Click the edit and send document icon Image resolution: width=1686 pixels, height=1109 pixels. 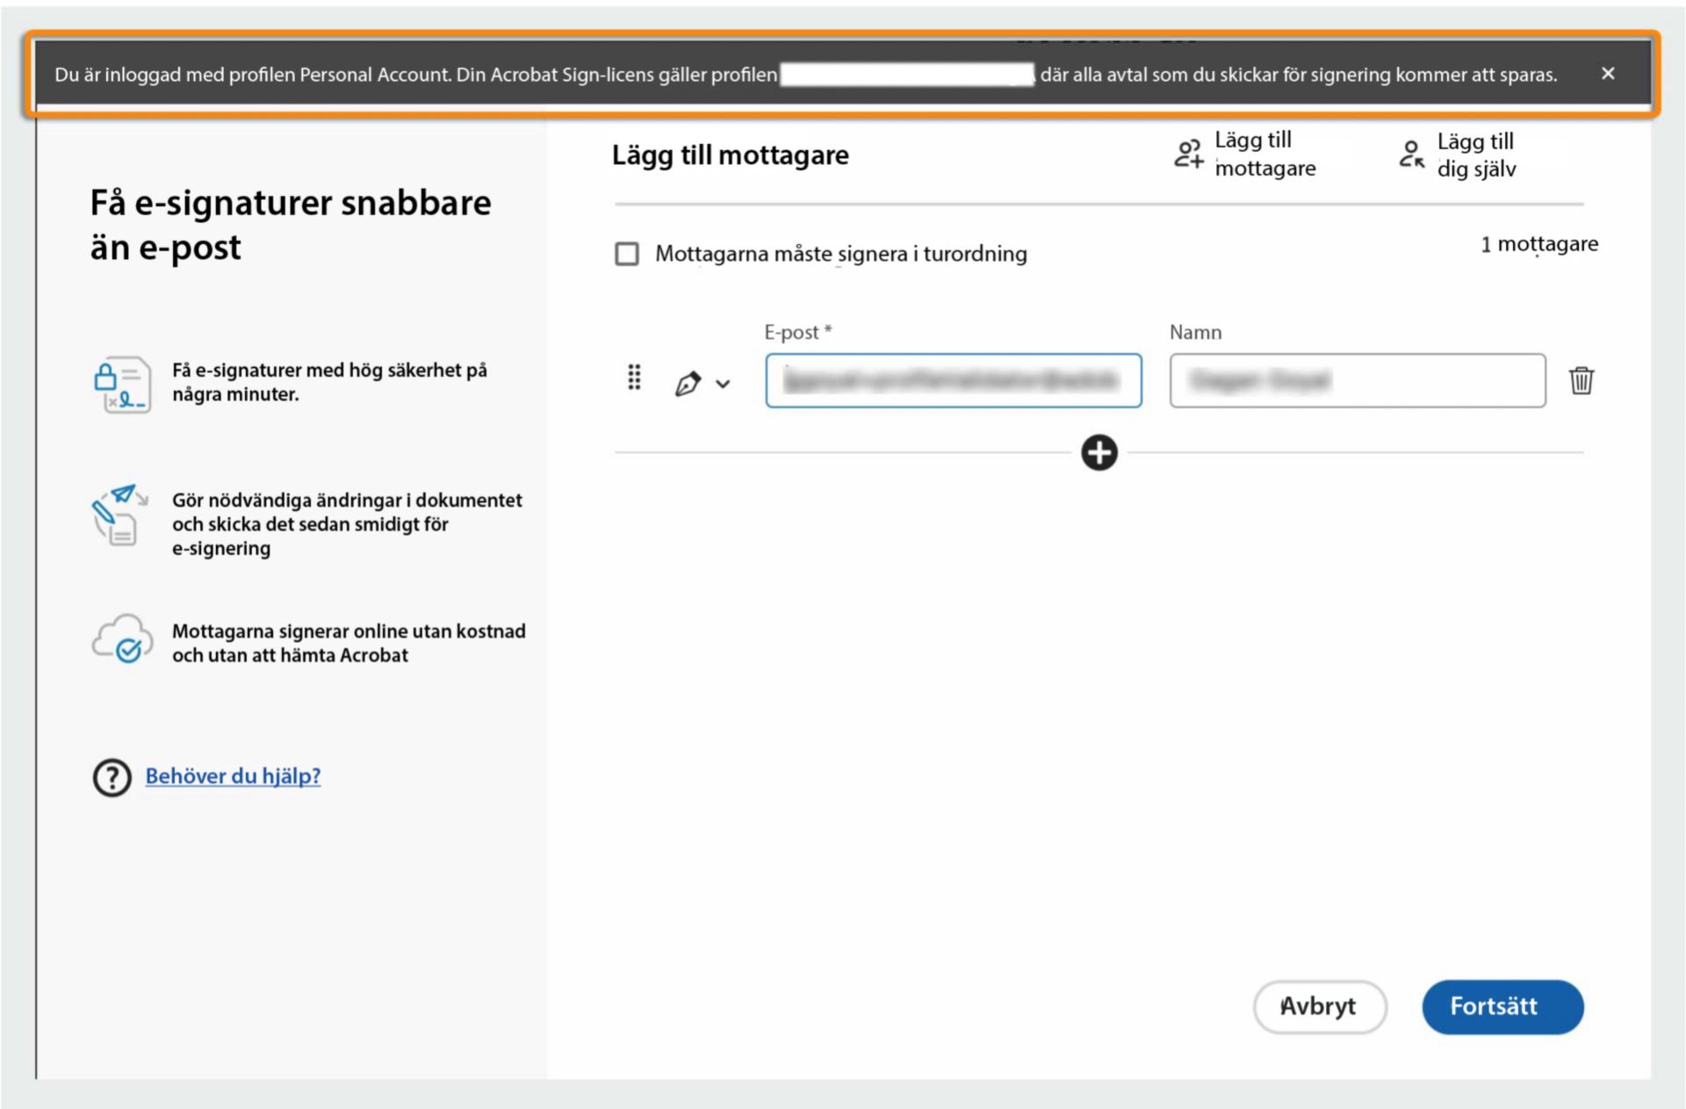(120, 515)
